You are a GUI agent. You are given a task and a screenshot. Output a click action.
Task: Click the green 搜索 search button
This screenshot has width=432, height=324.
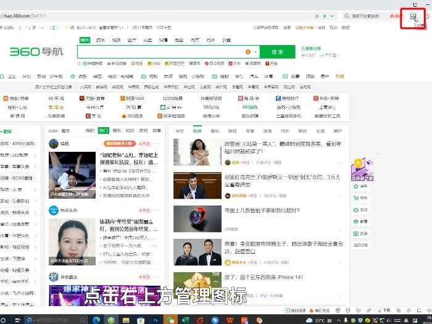[x=277, y=52]
